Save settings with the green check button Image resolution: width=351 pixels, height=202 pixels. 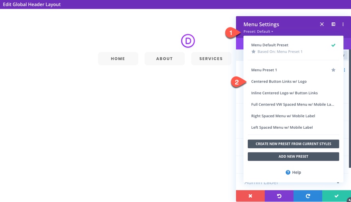tap(336, 196)
